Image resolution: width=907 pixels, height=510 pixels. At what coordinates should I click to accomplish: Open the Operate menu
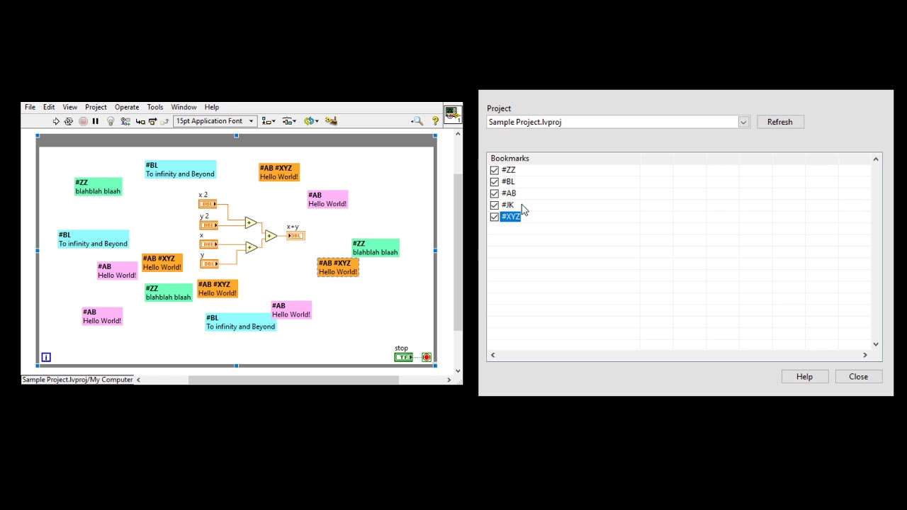tap(127, 107)
